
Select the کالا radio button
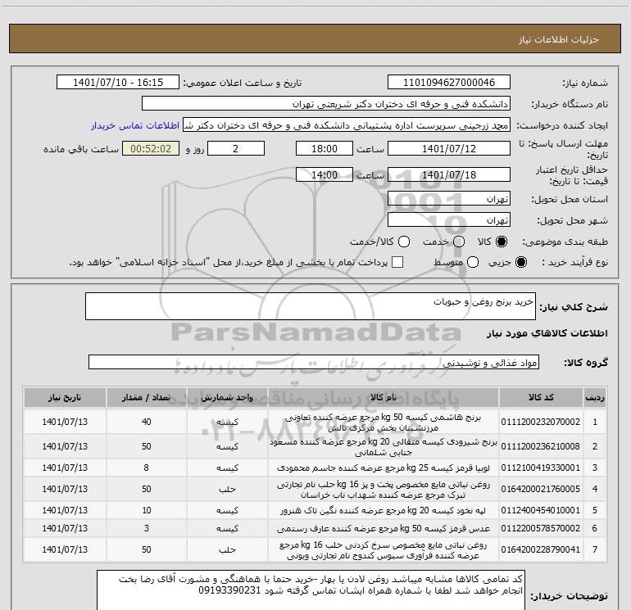tap(502, 242)
